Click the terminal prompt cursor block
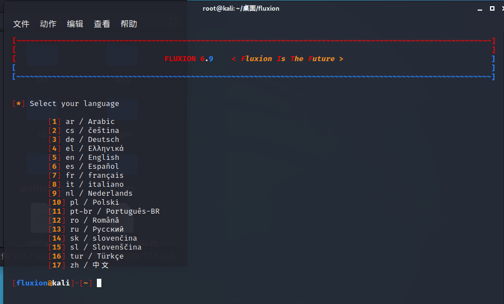Viewport: 504px width, 304px height. coord(99,283)
